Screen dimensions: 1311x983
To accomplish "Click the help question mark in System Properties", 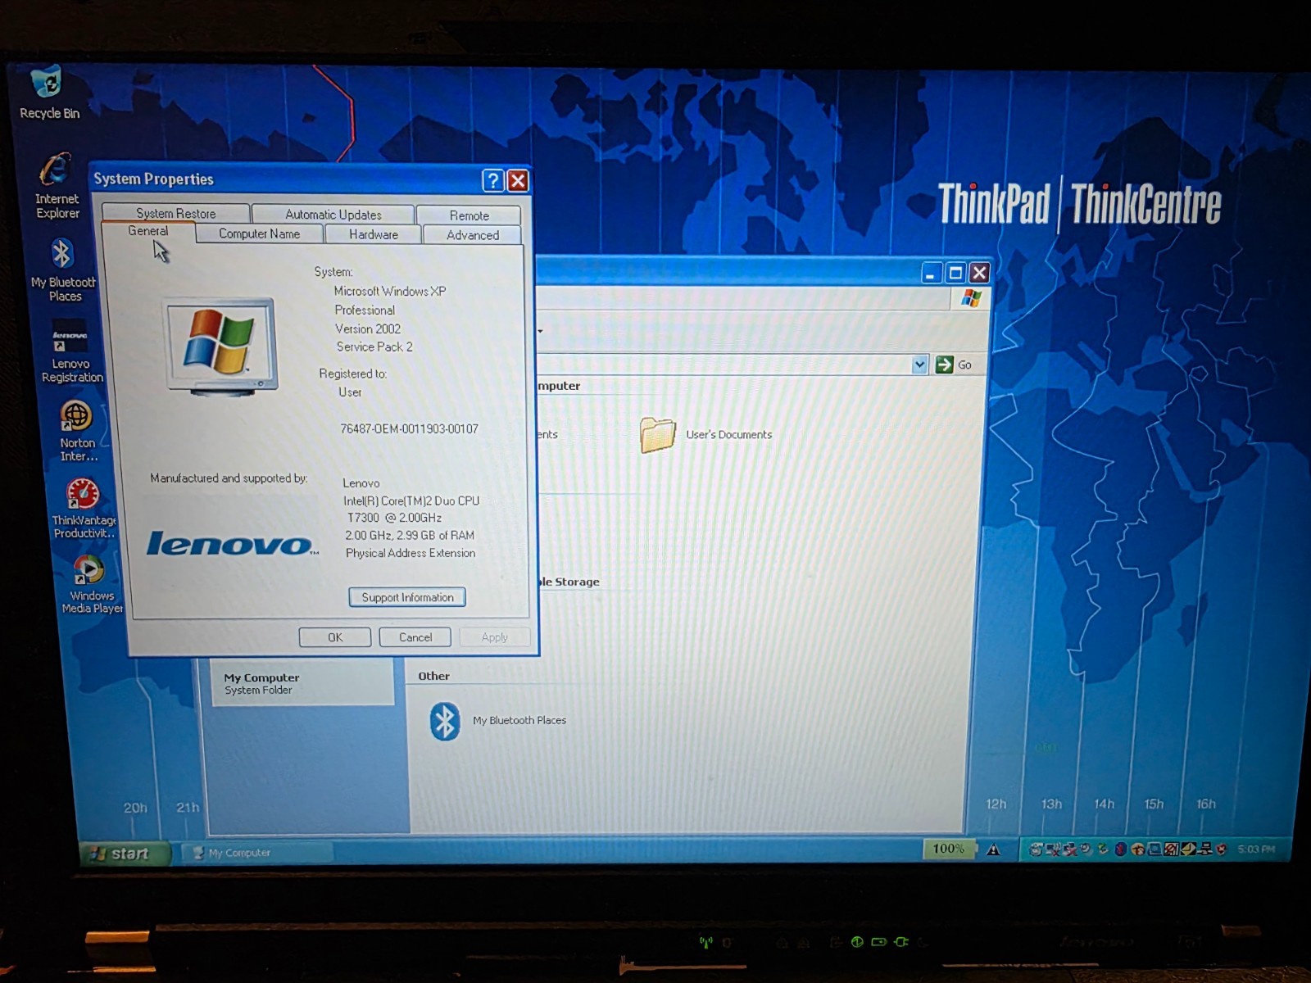I will pos(492,180).
